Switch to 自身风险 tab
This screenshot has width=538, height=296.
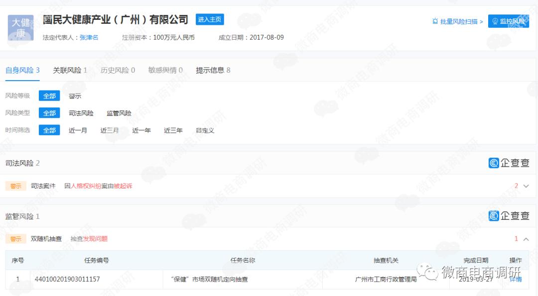click(22, 70)
